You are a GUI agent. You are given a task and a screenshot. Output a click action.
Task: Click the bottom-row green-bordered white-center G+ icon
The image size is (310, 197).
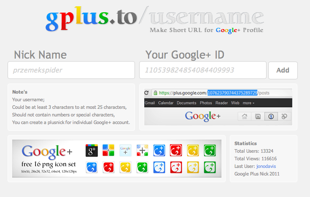(210, 167)
